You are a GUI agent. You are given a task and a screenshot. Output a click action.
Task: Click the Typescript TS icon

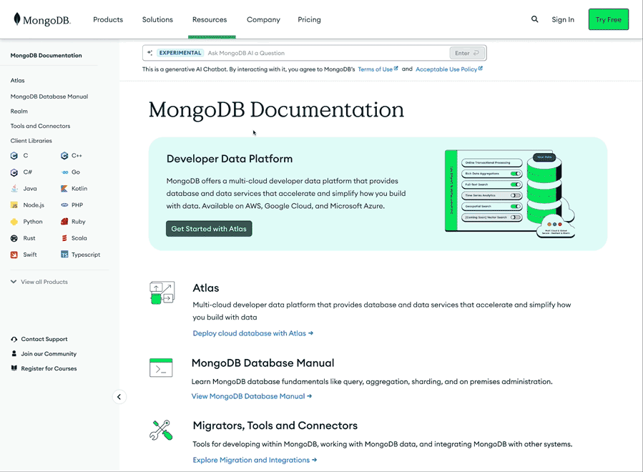coord(64,255)
